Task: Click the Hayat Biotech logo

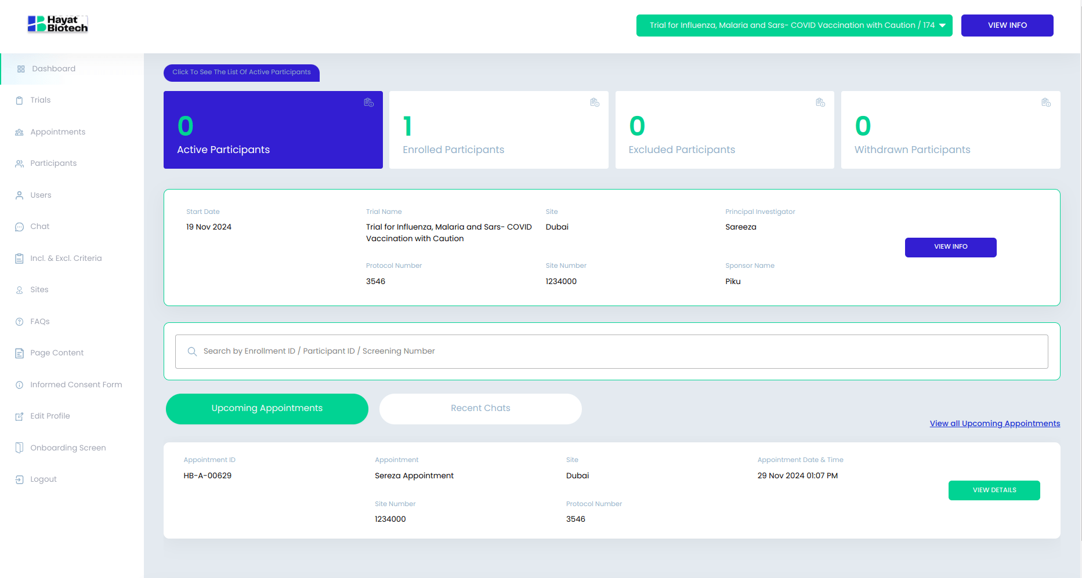Action: coord(58,24)
